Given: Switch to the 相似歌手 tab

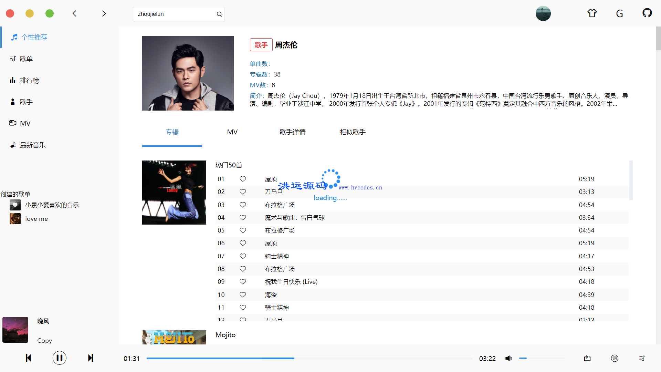Looking at the screenshot, I should tap(353, 132).
